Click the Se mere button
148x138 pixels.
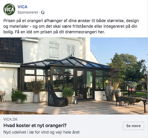click(134, 126)
